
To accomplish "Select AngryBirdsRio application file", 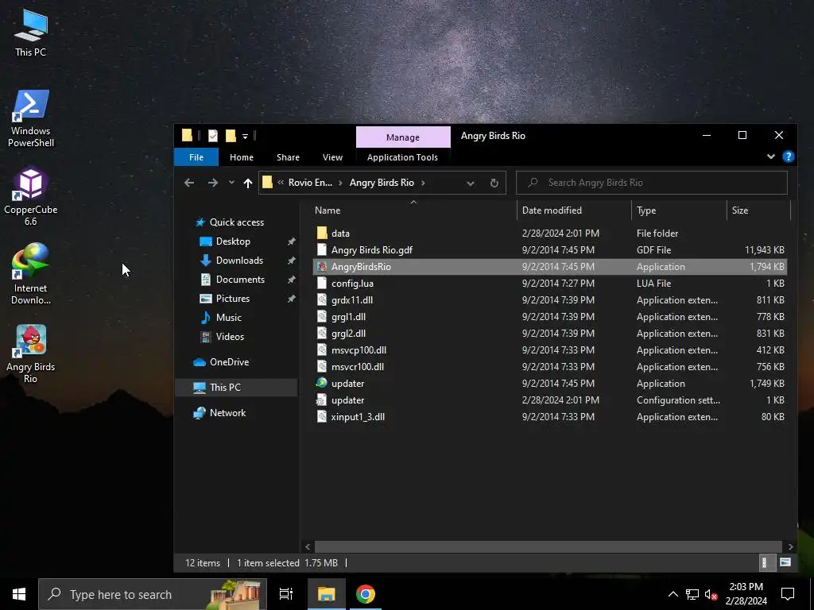I will click(x=550, y=267).
